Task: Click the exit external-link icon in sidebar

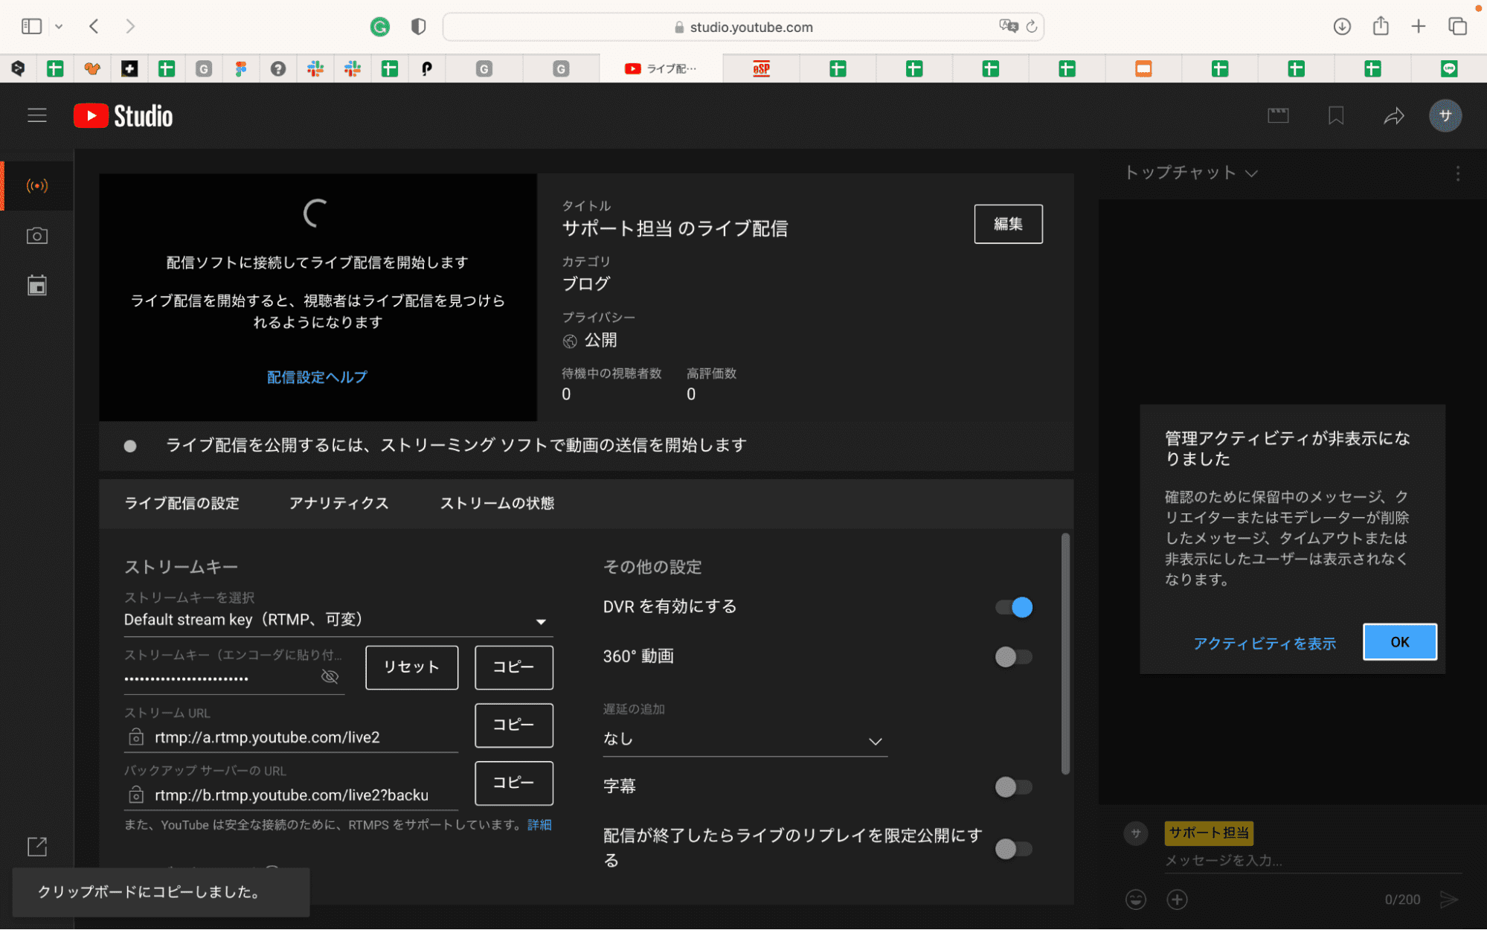Action: point(36,847)
